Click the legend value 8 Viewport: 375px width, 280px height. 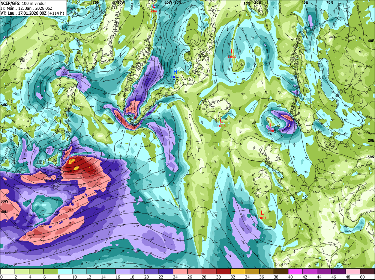coord(59,277)
